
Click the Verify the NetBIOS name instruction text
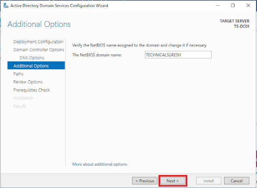click(x=139, y=45)
